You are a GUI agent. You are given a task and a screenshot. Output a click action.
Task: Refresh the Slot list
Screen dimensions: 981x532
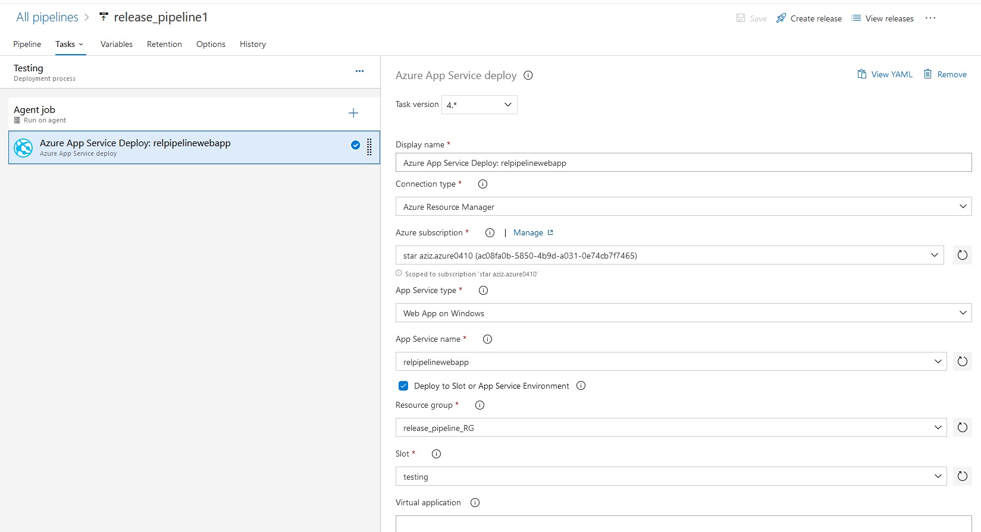pyautogui.click(x=963, y=476)
